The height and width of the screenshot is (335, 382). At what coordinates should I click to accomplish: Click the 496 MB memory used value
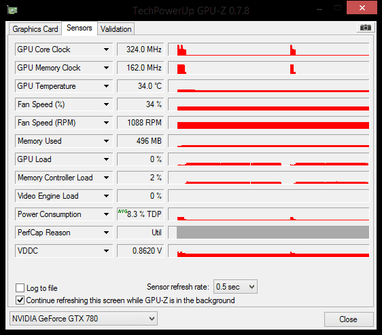tap(141, 141)
